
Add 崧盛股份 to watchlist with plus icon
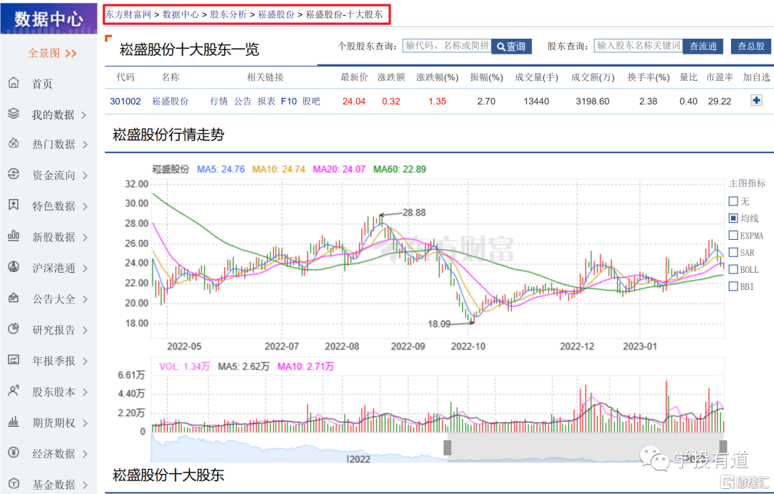(756, 100)
